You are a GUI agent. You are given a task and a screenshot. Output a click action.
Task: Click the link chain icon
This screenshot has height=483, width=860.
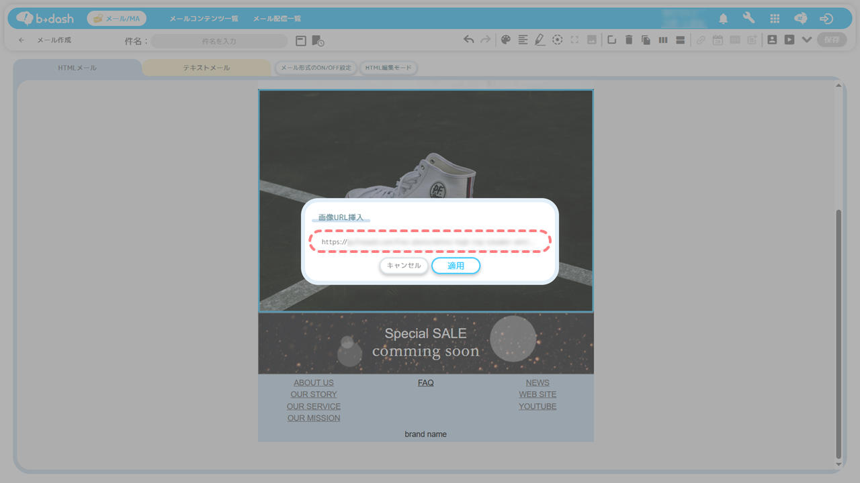coord(701,40)
